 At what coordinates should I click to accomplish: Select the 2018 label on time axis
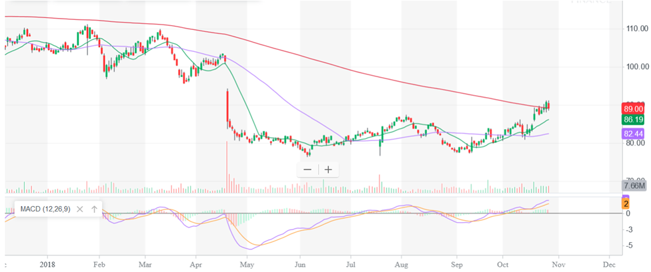click(x=47, y=263)
